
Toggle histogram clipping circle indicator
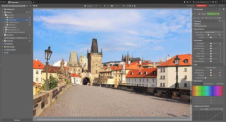224,9
